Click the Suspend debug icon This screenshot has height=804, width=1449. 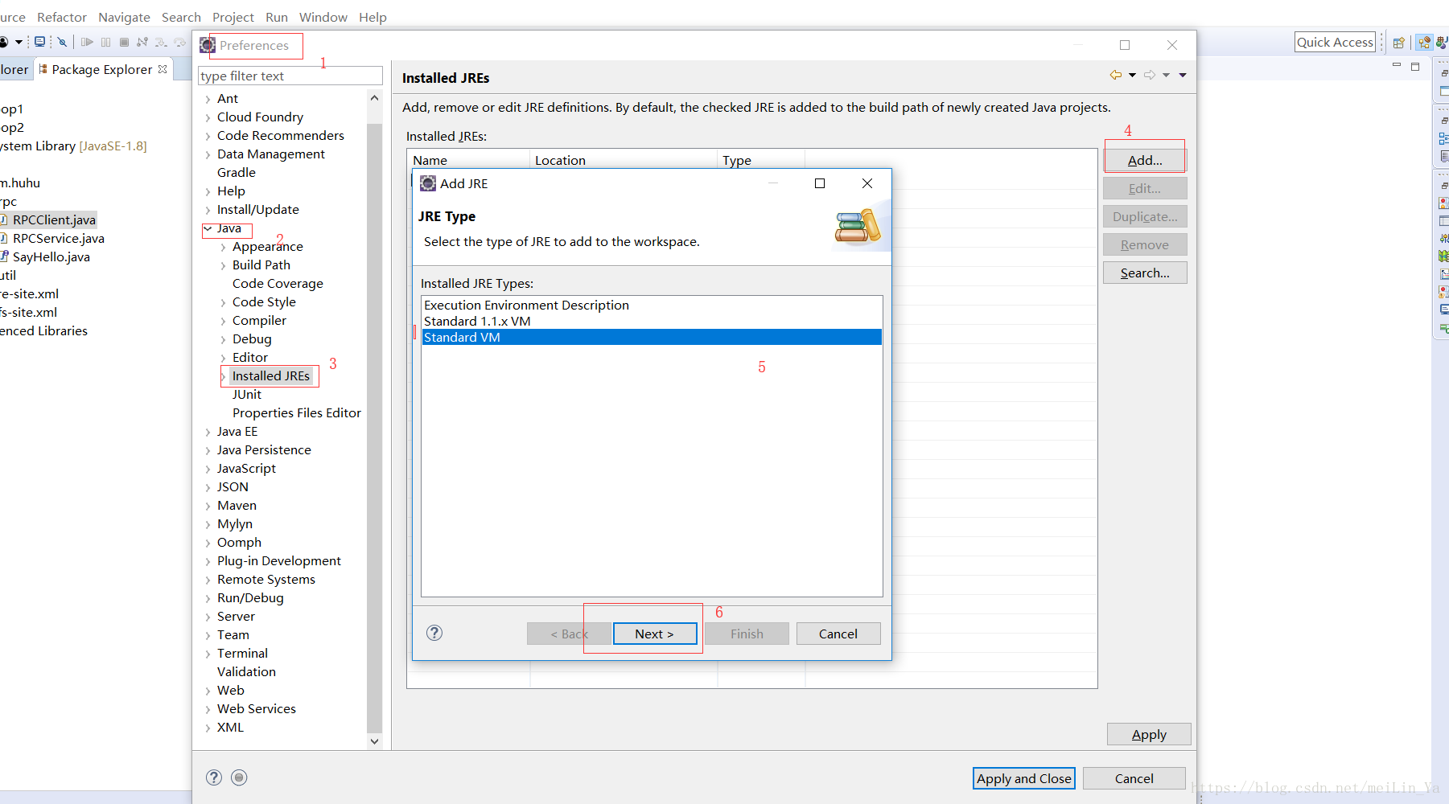tap(105, 42)
